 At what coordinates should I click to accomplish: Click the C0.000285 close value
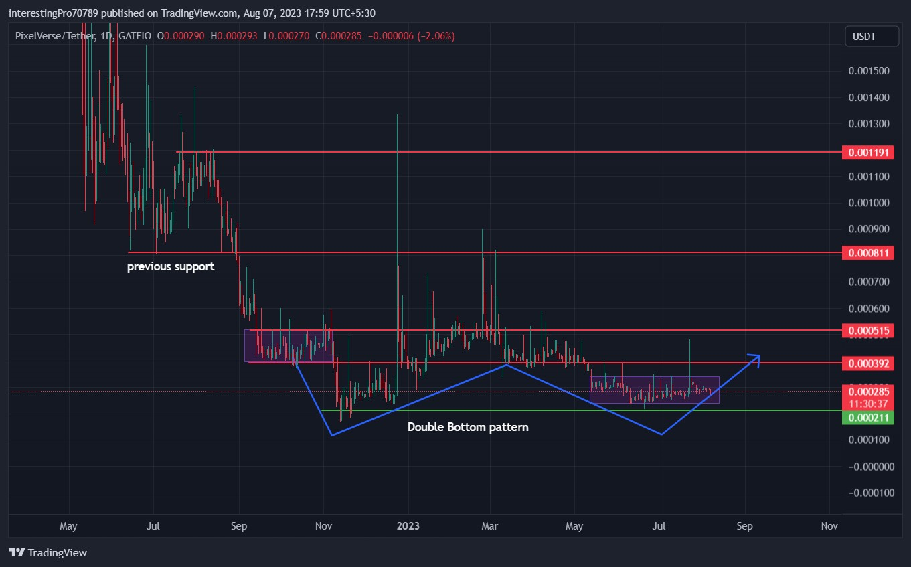click(339, 36)
